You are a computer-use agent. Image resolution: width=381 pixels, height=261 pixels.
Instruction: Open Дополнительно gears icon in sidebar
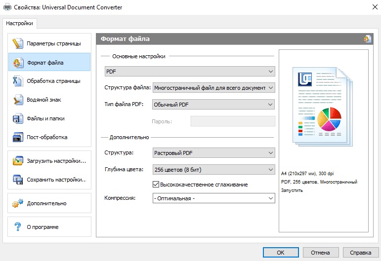click(18, 203)
